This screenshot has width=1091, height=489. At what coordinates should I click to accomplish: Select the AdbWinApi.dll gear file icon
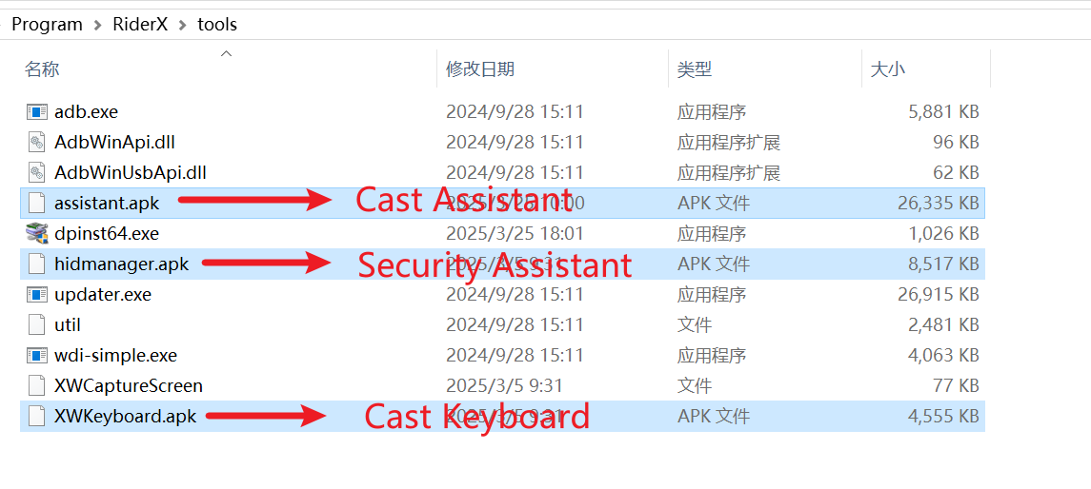[37, 143]
